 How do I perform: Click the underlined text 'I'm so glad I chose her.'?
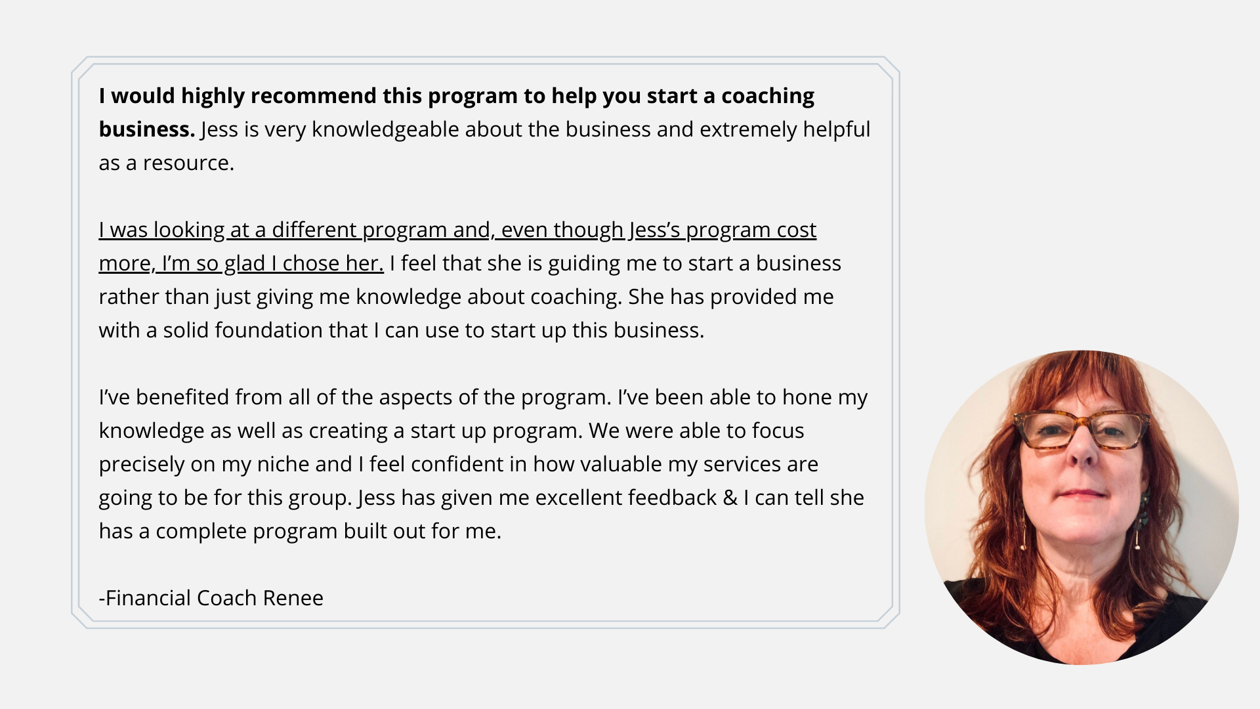[x=273, y=263]
